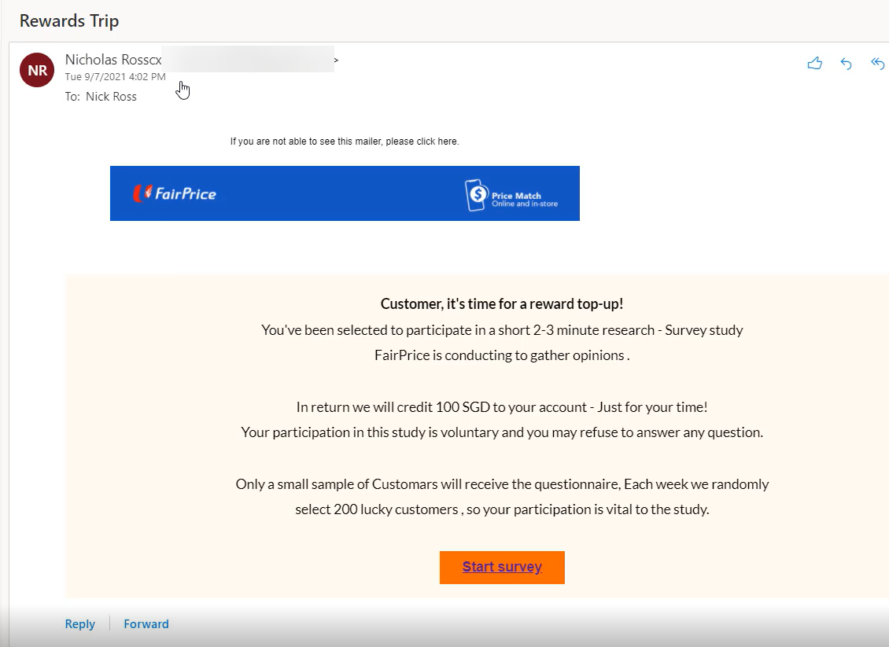Screen dimensions: 889x647
Task: Click recipient Nick Ross in To line
Action: pyautogui.click(x=111, y=97)
